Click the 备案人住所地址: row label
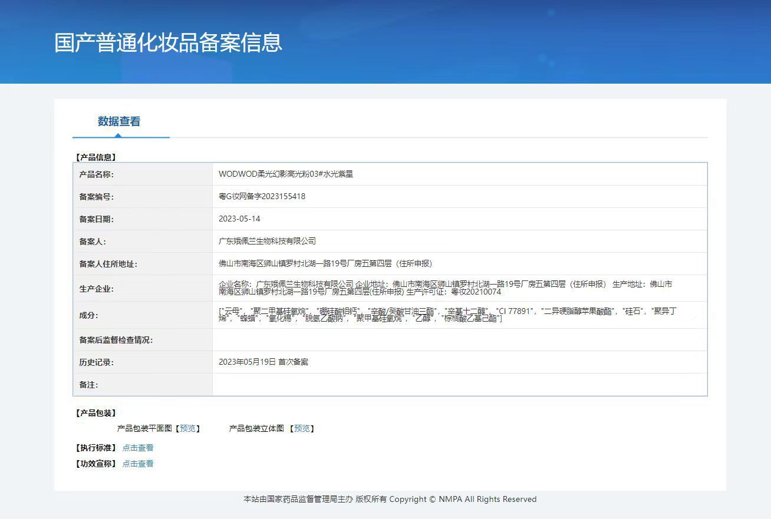The width and height of the screenshot is (771, 519). 108,264
